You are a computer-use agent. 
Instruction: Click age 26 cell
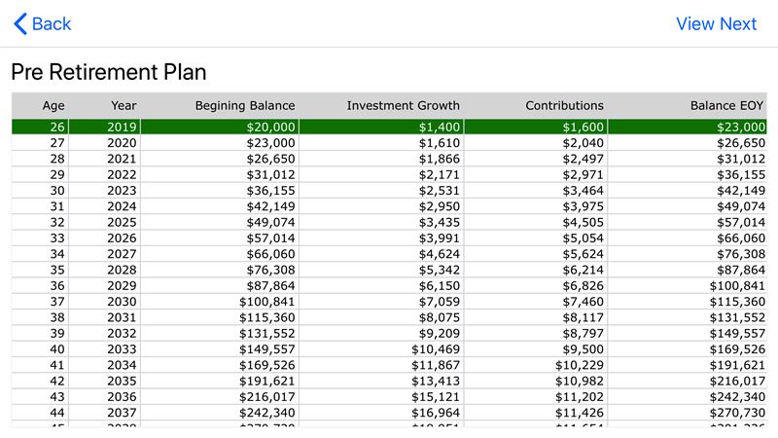[x=40, y=127]
